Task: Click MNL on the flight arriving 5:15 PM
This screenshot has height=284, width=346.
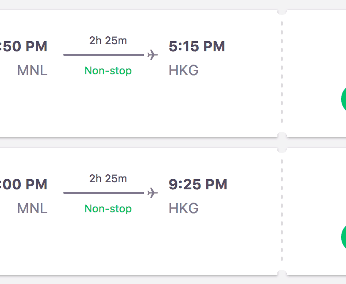Action: tap(32, 70)
